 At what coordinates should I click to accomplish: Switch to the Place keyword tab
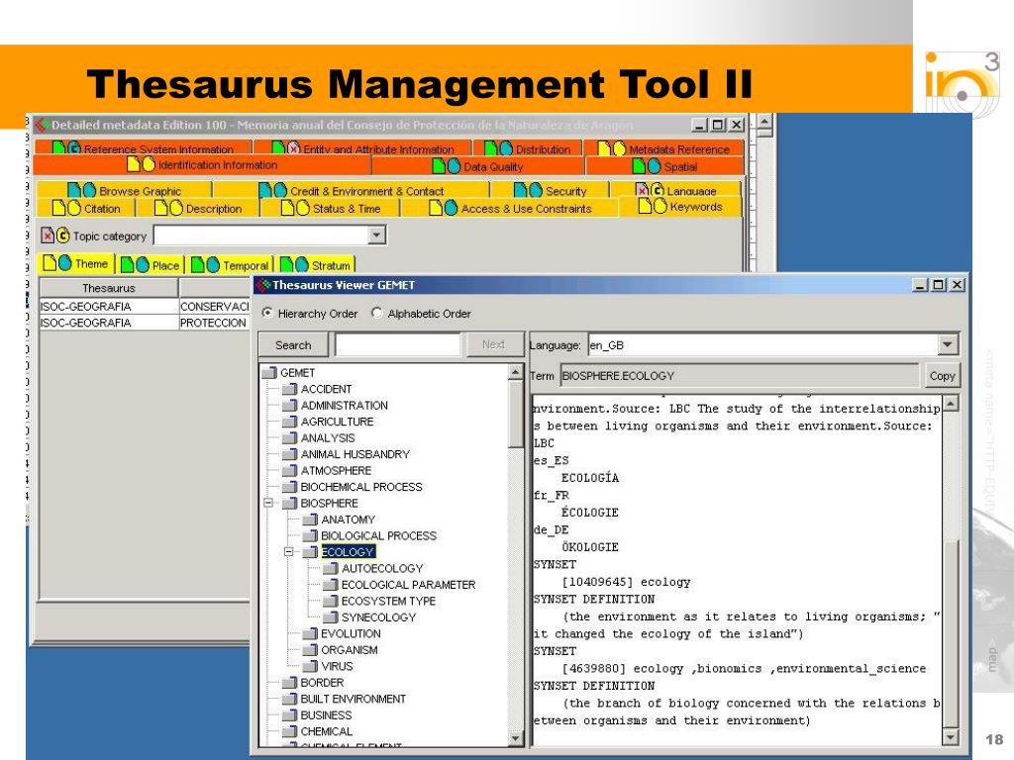(x=151, y=265)
